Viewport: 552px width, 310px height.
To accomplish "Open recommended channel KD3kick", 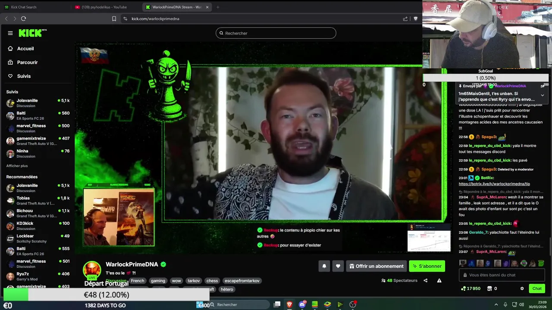I will click(38, 226).
